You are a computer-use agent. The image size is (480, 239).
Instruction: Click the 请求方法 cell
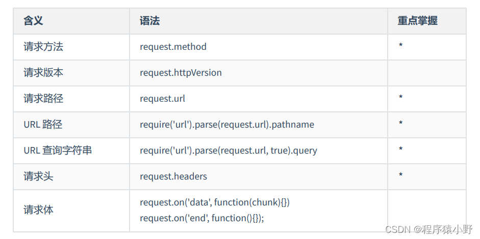coord(43,47)
